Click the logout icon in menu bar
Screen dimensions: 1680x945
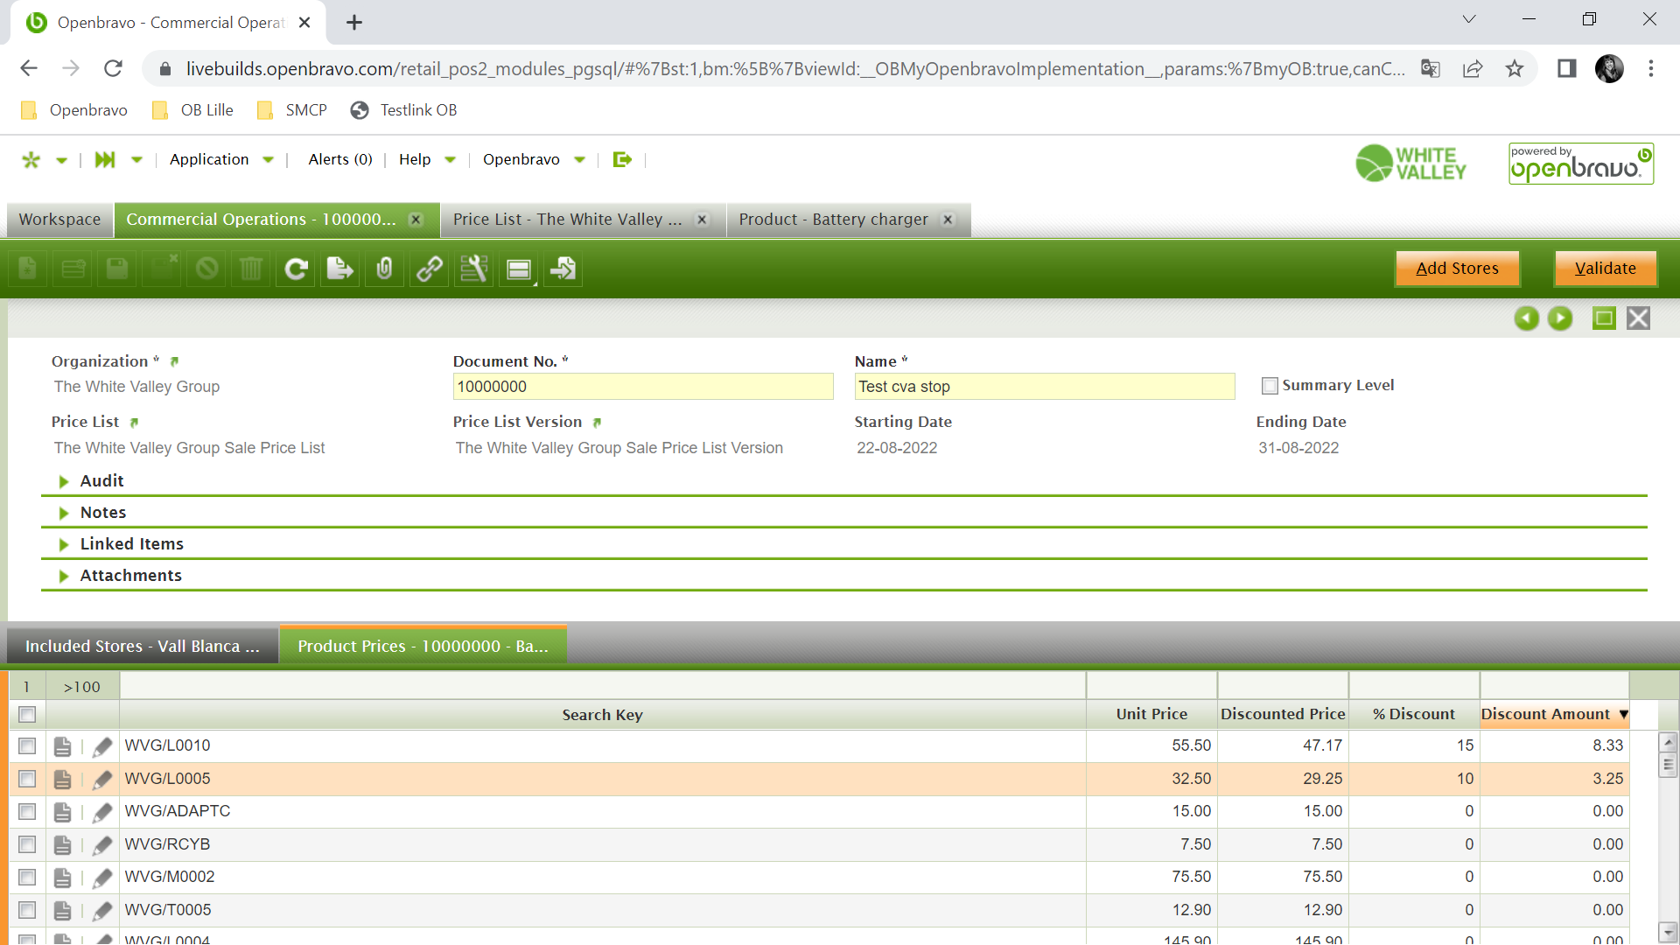(622, 159)
